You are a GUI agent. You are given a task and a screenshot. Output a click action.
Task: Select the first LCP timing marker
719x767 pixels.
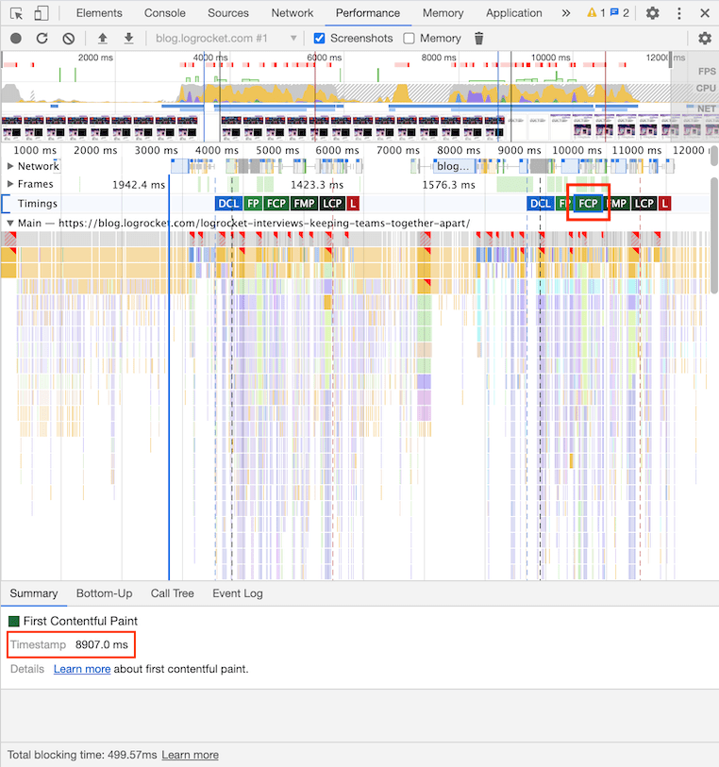pyautogui.click(x=332, y=204)
